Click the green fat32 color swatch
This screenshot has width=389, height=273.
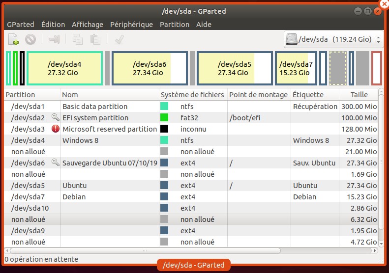click(164, 117)
